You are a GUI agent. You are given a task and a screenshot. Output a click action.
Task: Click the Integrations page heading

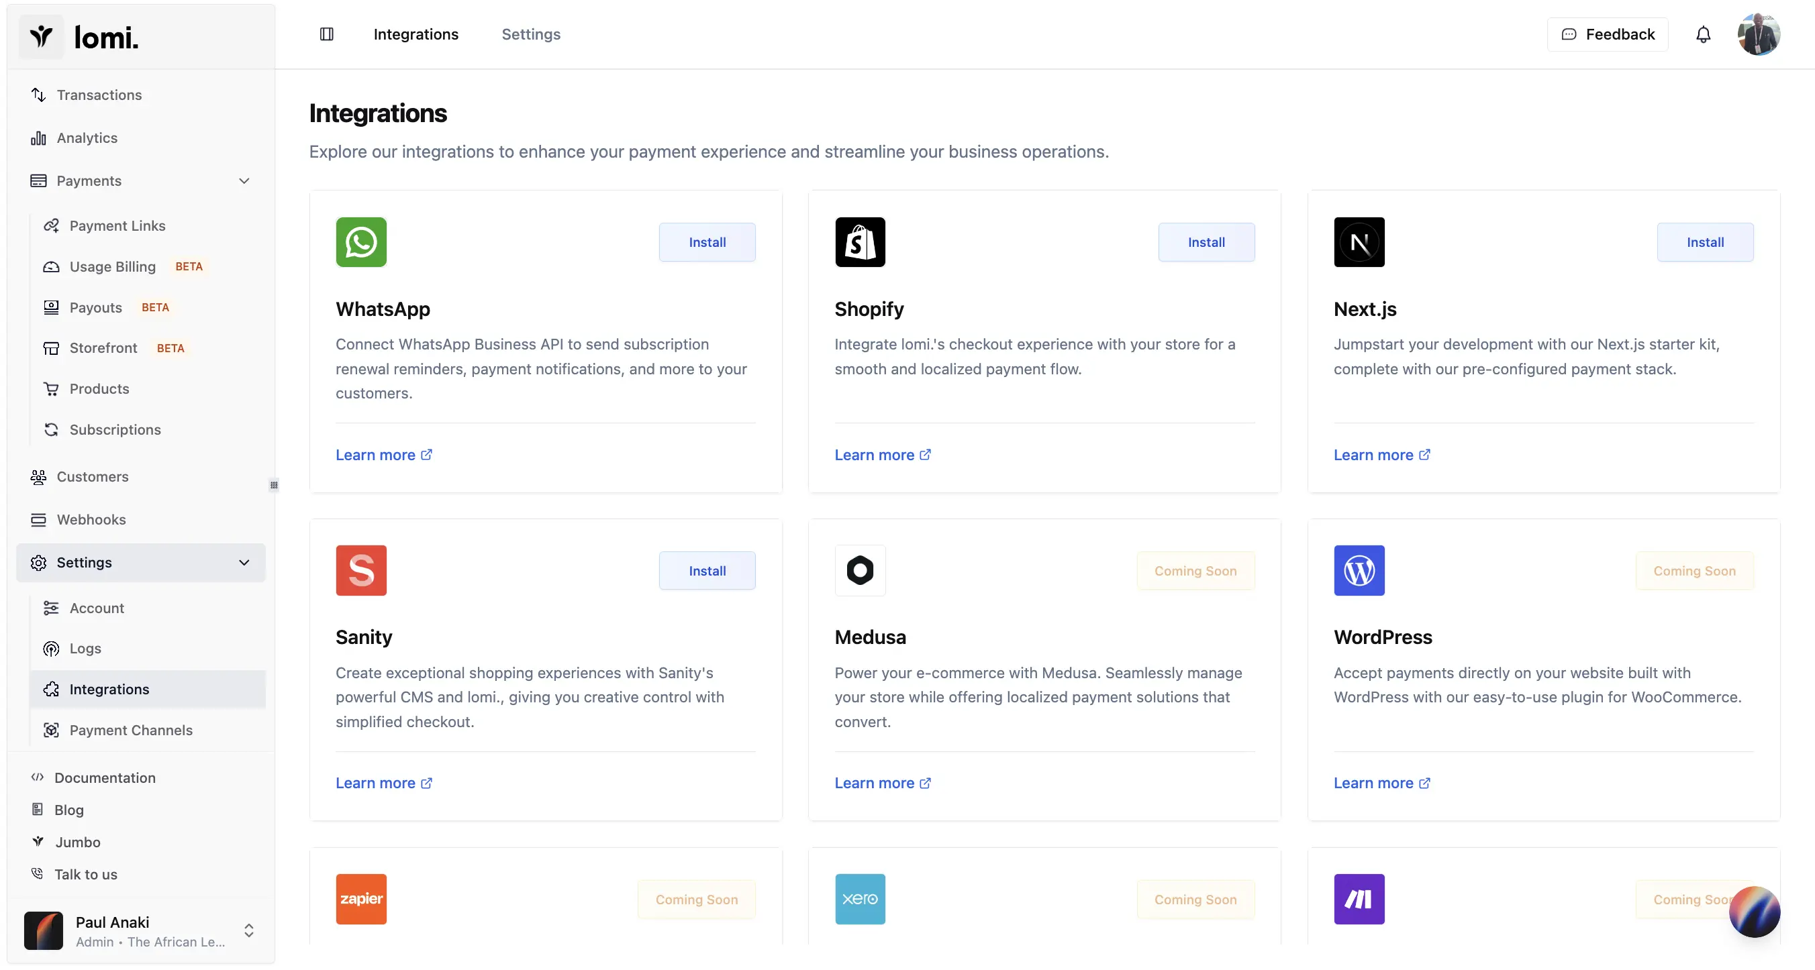[378, 113]
